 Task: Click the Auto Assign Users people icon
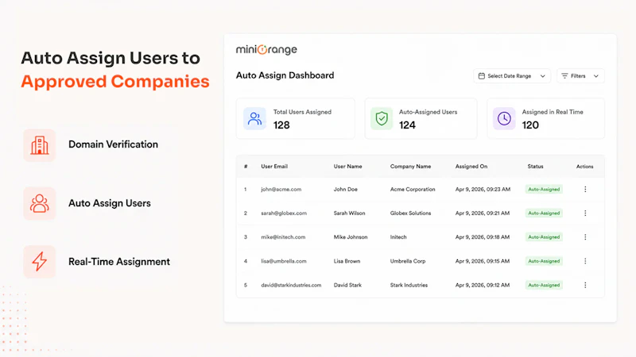tap(39, 203)
